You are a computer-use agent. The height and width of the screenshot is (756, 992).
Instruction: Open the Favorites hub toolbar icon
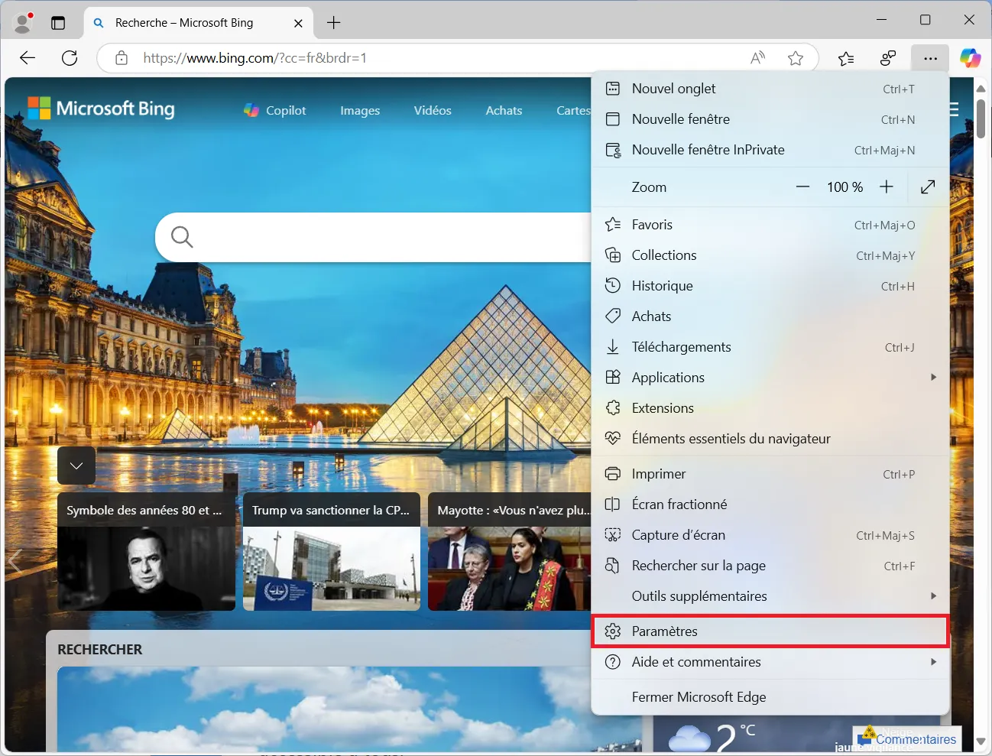point(846,58)
